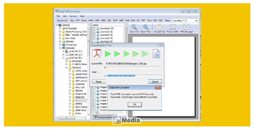Viewport: 254px width, 130px height.
Task: Click the Mr Mujadad user folder icon
Action: pos(64,29)
